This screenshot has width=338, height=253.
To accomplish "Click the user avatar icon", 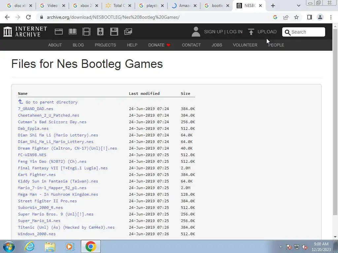I will [x=196, y=32].
